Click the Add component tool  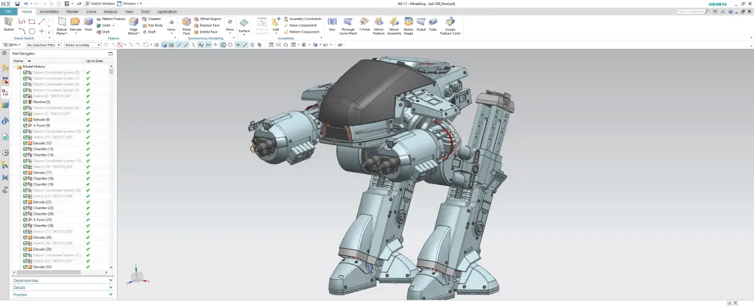275,25
